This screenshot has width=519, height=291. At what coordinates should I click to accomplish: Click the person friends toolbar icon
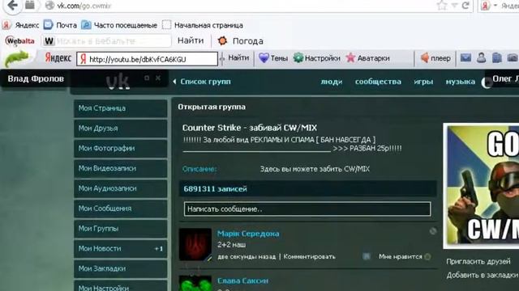coord(481,58)
